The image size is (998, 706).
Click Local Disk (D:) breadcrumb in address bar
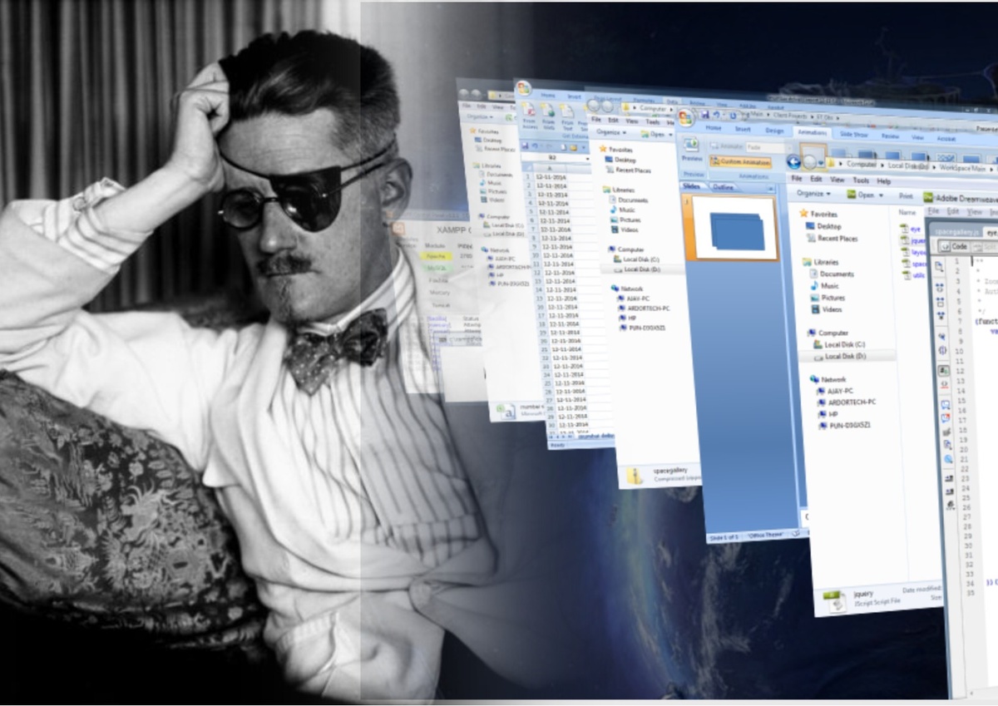(908, 166)
